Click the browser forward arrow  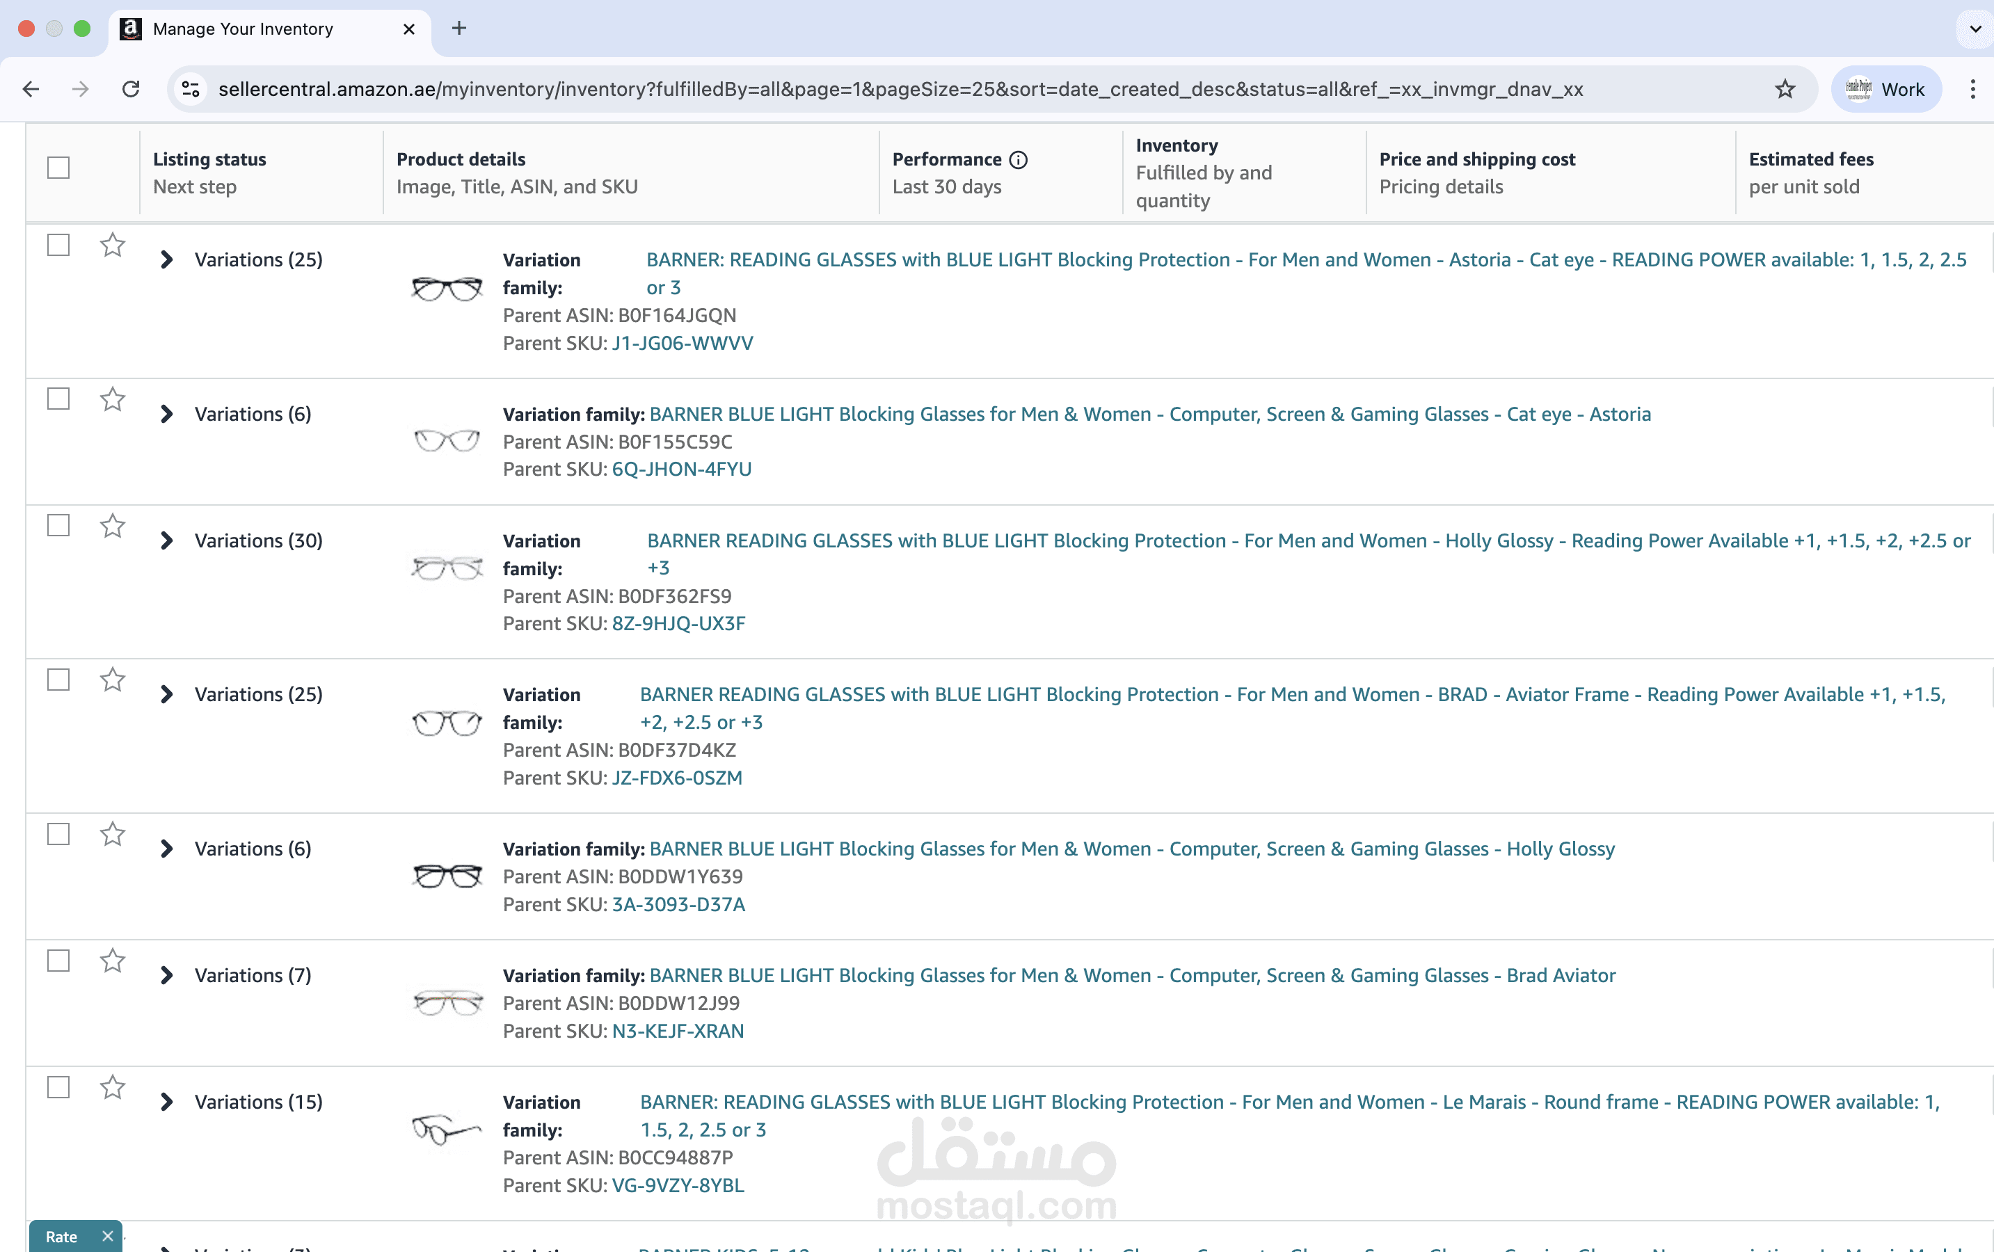[x=80, y=88]
